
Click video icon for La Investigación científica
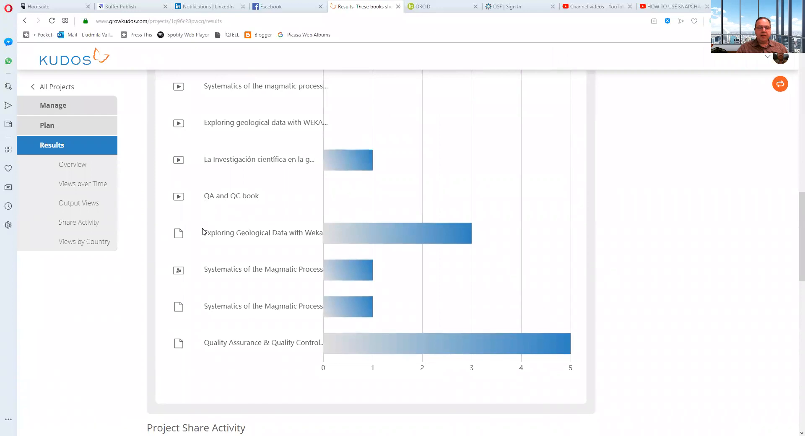[x=179, y=160]
